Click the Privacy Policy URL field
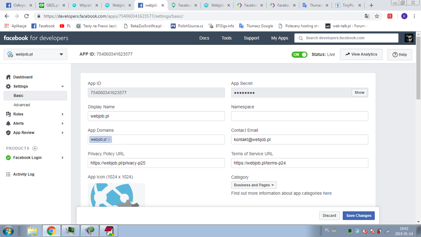Image resolution: width=421 pixels, height=237 pixels. (x=156, y=163)
